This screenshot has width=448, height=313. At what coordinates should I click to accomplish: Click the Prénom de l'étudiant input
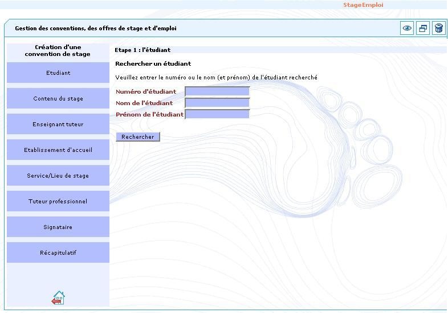point(217,114)
